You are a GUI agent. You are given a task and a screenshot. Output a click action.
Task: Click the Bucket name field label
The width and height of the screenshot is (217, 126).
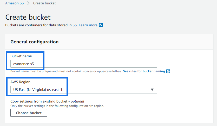(x=21, y=56)
